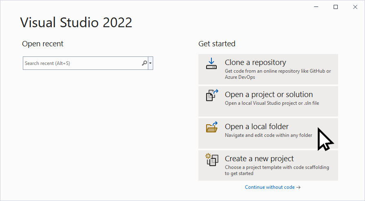Click 'Navigate and edit code within any folder' text
This screenshot has width=365, height=201.
point(268,135)
